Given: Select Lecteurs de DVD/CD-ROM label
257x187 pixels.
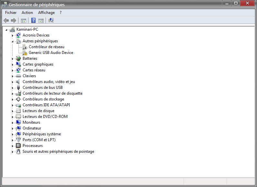Looking at the screenshot, I should click(45, 116).
